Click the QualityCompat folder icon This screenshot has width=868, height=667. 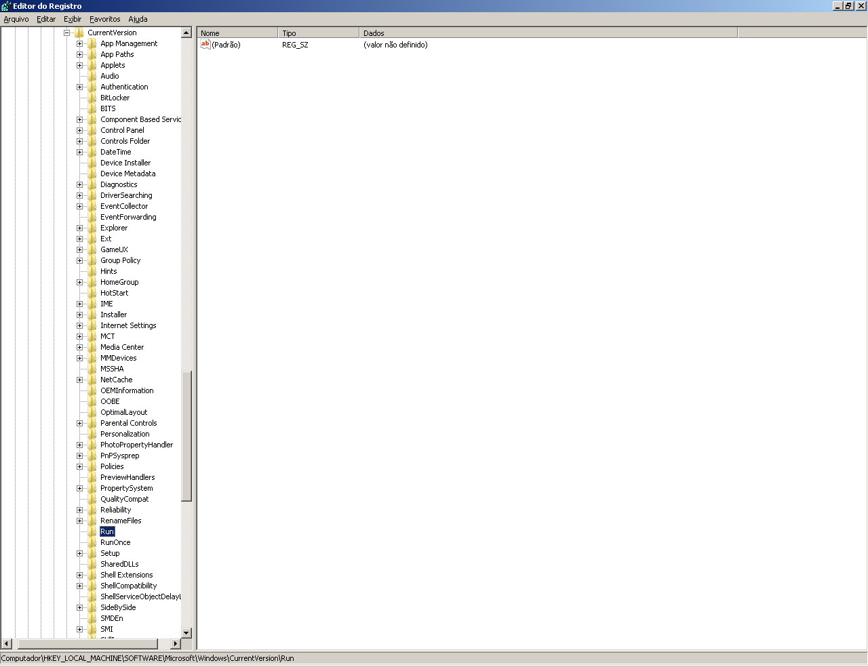coord(92,499)
